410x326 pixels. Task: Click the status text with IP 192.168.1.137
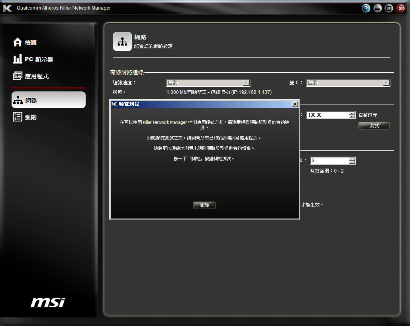coord(219,92)
